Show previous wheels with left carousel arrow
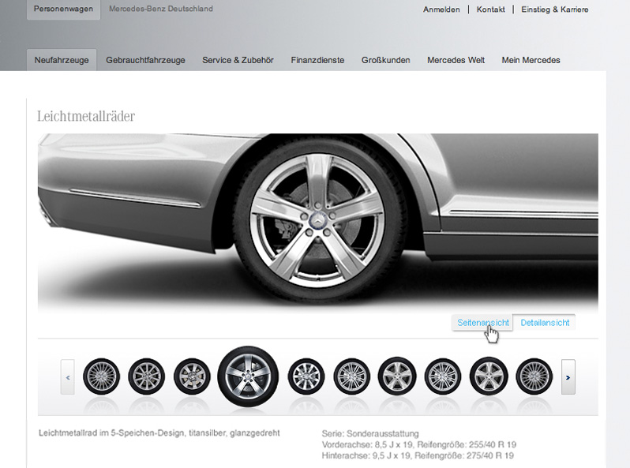Viewport: 630px width, 468px height. coord(68,376)
